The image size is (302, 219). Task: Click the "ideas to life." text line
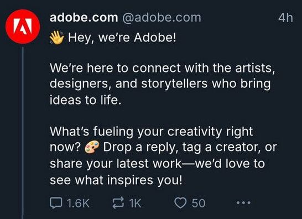86,100
